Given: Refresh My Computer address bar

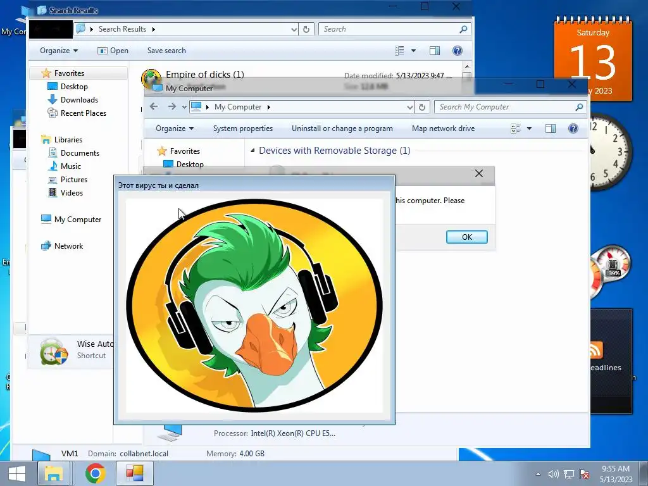Looking at the screenshot, I should (422, 106).
